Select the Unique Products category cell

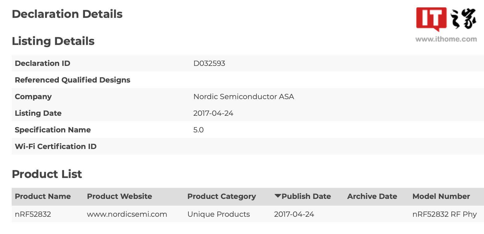tap(219, 214)
